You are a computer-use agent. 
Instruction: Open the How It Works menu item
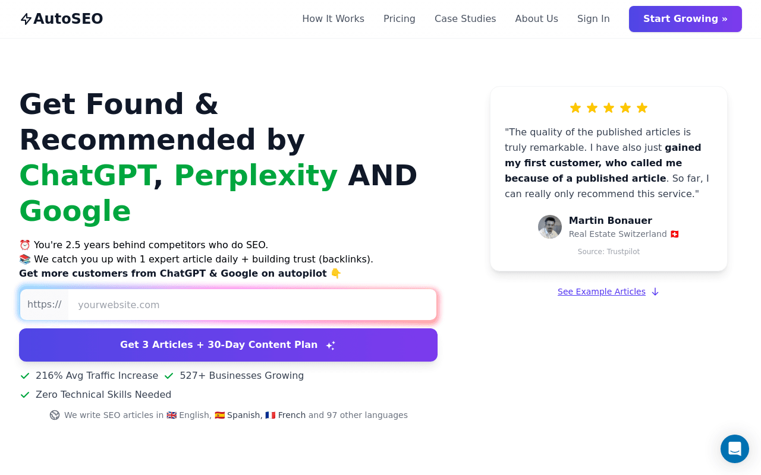333,19
